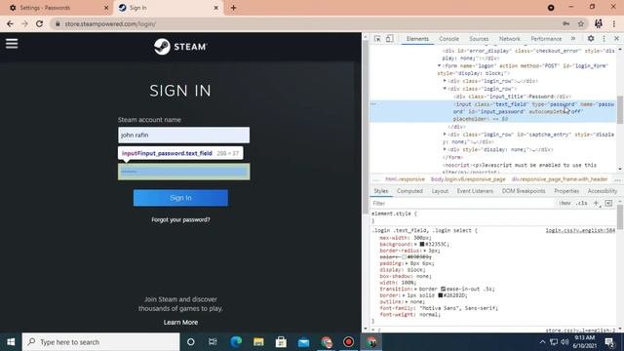Screen dimensions: 624x351
Task: Open DevTools settings gear
Action: tap(591, 38)
